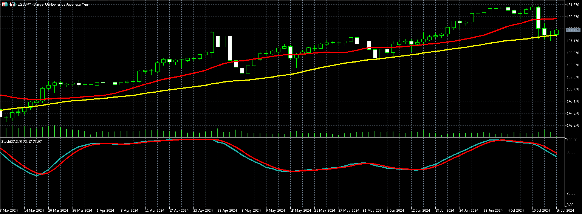The image size is (582, 214).
Task: Click the USDJPY Daily chart title
Action: (x=53, y=5)
